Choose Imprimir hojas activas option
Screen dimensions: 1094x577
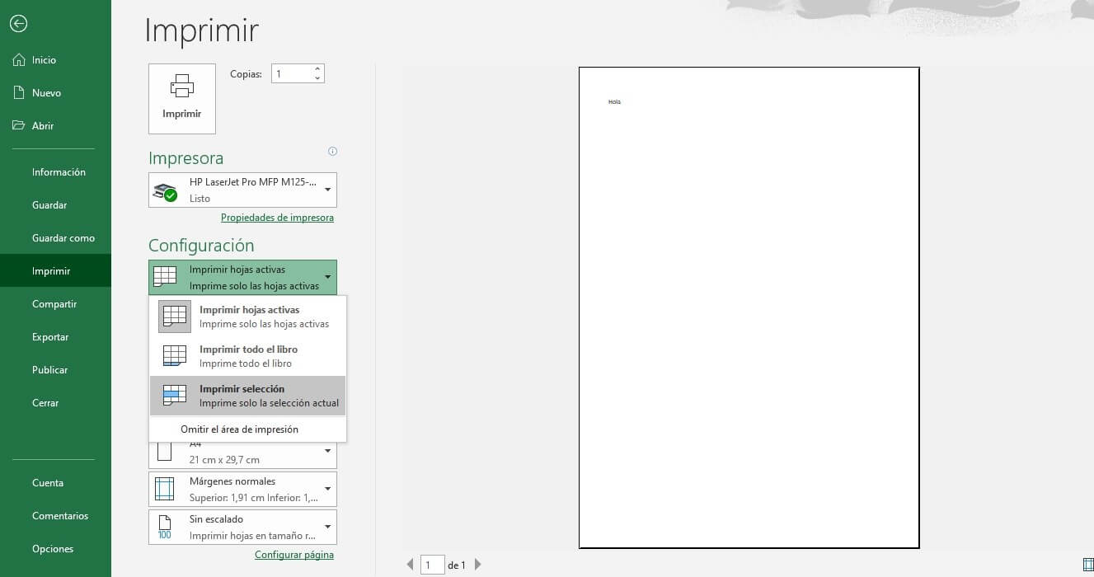coord(247,317)
